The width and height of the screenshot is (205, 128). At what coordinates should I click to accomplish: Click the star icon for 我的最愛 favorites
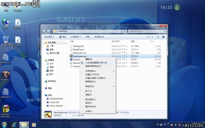pyautogui.click(x=46, y=43)
